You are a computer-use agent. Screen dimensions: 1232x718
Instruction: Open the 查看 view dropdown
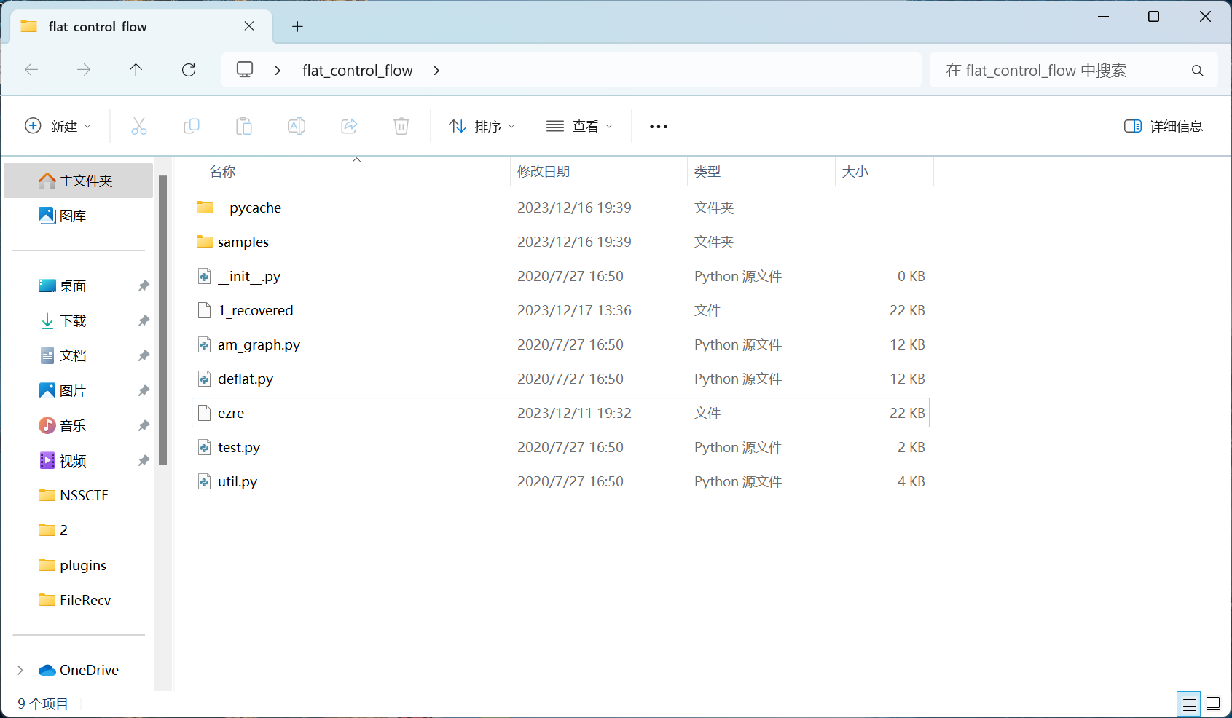click(x=580, y=126)
